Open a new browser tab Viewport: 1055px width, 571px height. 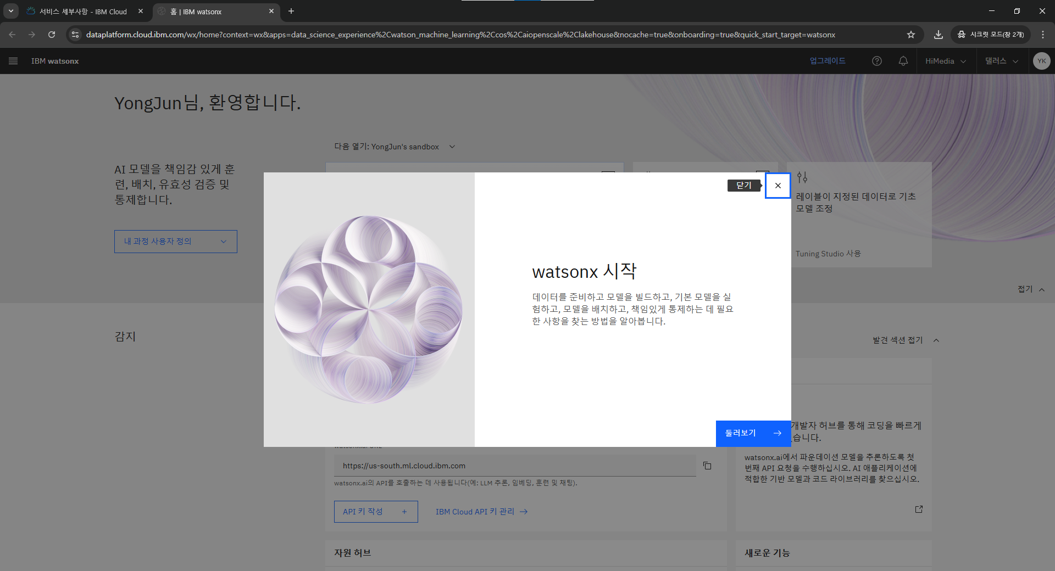pos(291,11)
